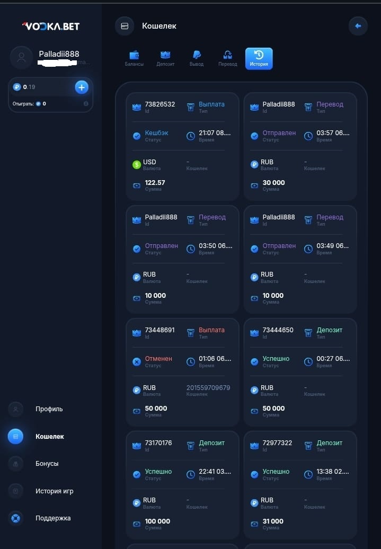Click the ruble icon beside the 0.19 balance

pos(17,87)
